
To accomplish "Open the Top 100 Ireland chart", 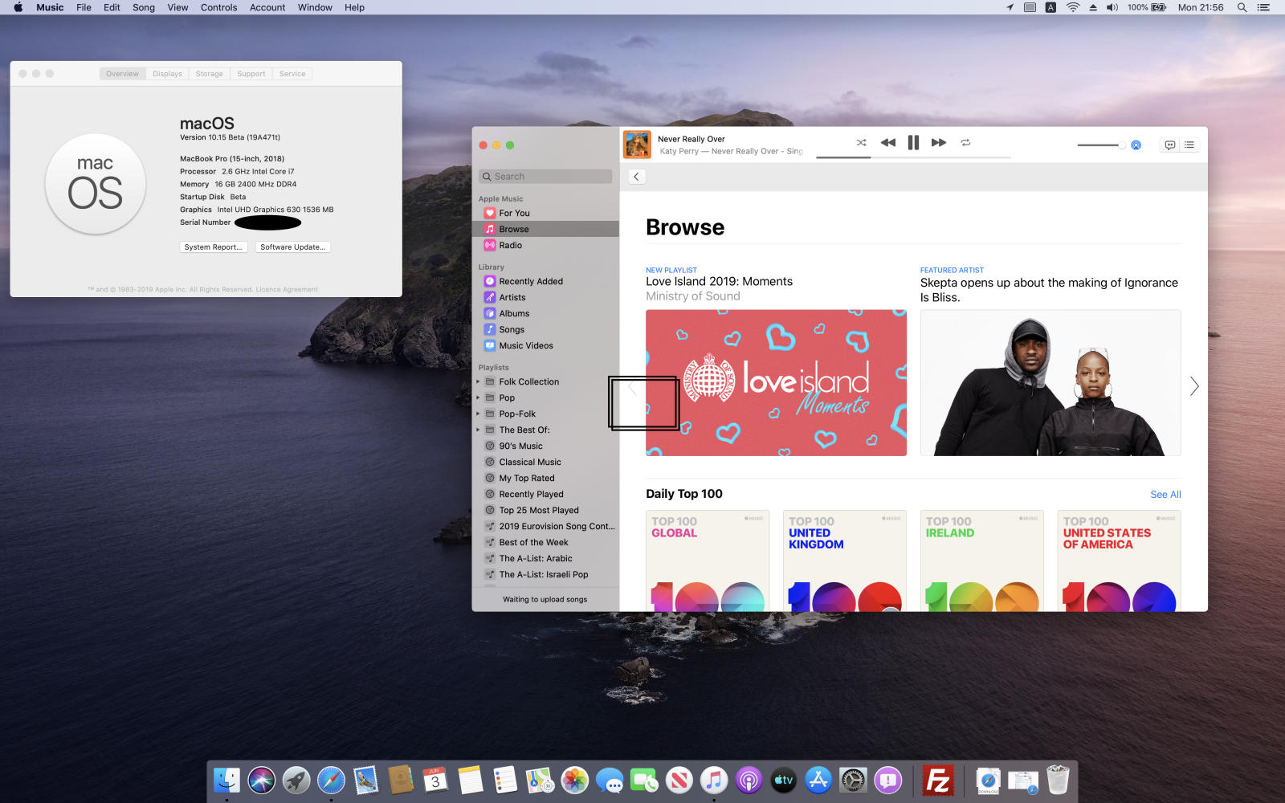I will point(982,560).
